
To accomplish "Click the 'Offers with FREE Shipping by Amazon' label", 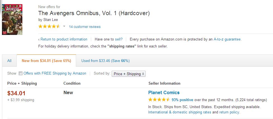I will click(x=55, y=73).
